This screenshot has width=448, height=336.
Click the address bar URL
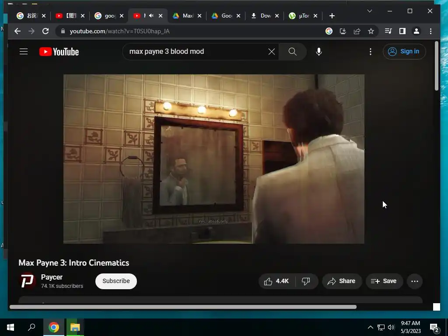coord(119,31)
